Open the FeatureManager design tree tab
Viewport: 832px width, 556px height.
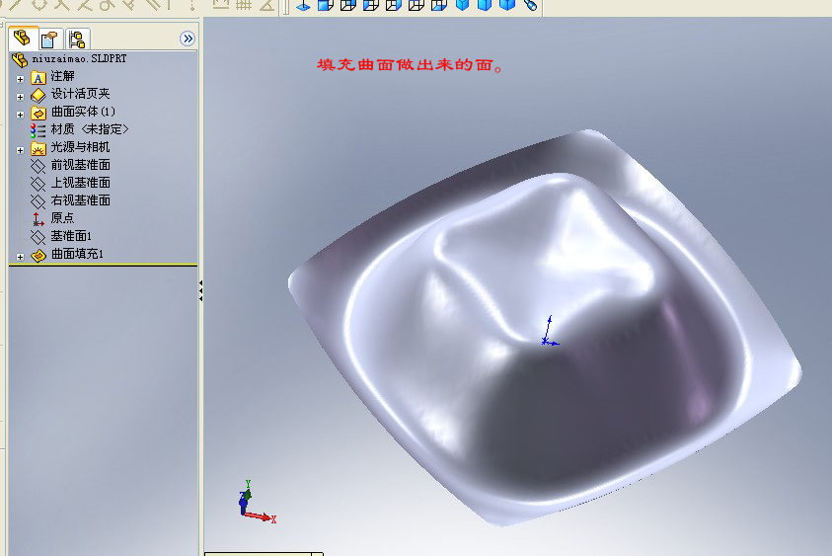pos(23,39)
